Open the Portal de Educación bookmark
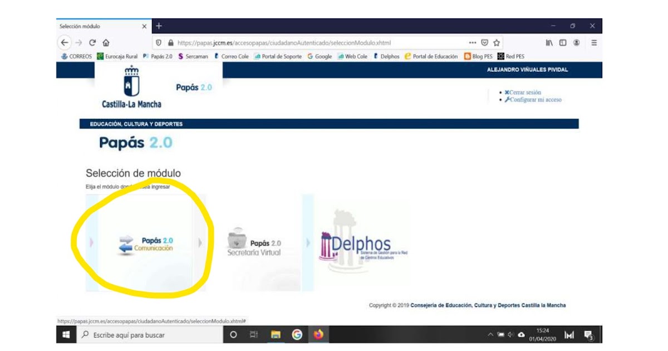This screenshot has height=351, width=668. pos(431,56)
